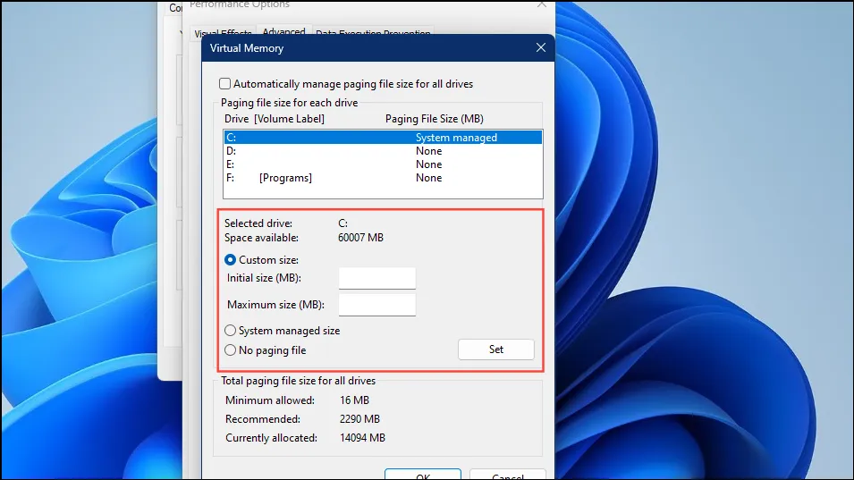Enable automatically manage paging file size checkbox
854x480 pixels.
[x=225, y=84]
